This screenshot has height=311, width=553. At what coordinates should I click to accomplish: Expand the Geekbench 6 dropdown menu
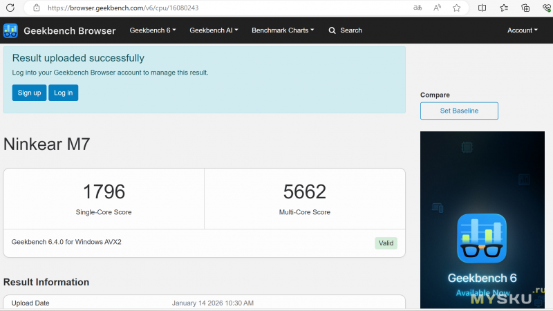pyautogui.click(x=153, y=30)
